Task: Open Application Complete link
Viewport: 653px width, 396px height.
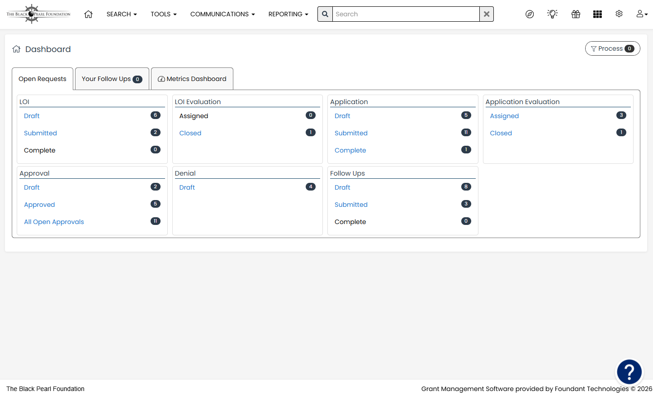Action: (350, 150)
